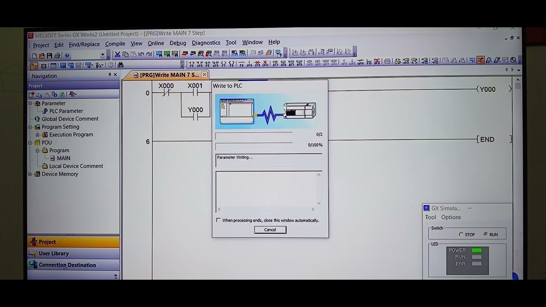This screenshot has height=307, width=546.
Task: Pin the Navigation panel with the pushpin icon
Action: 110,75
